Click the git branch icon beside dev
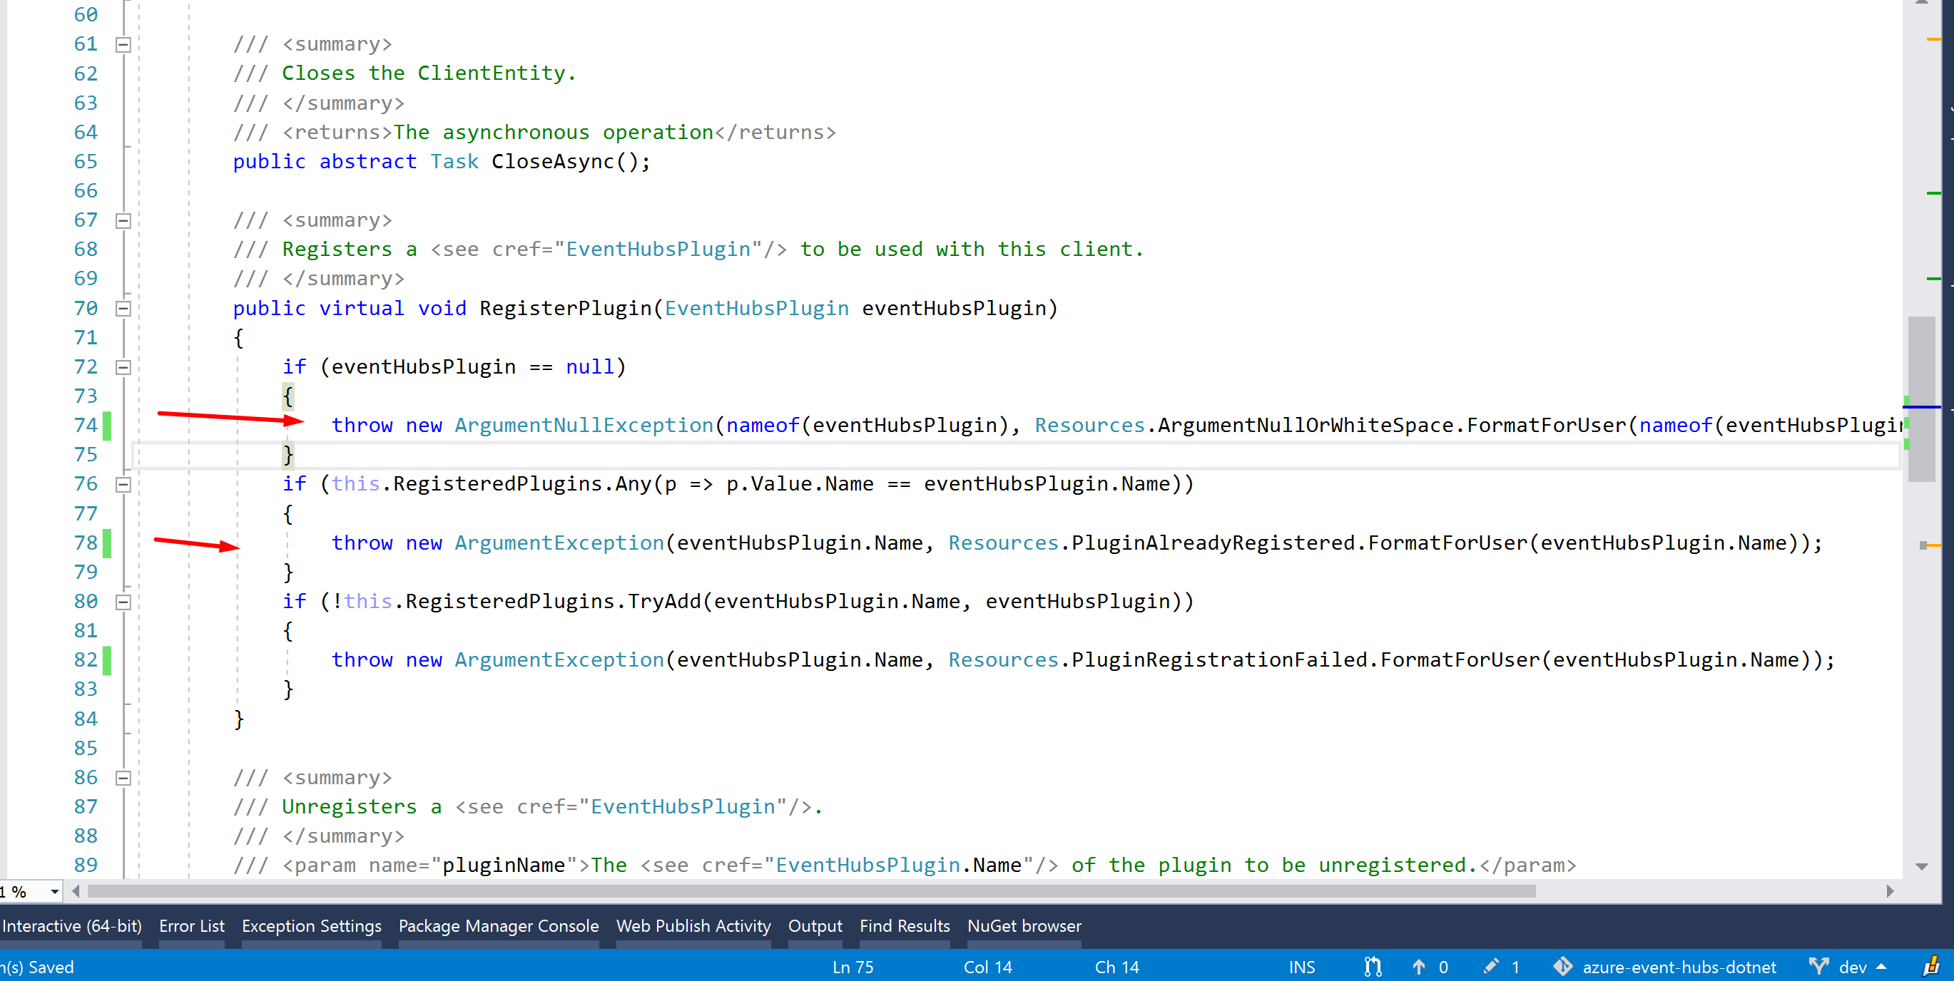This screenshot has width=1954, height=981. tap(1818, 967)
